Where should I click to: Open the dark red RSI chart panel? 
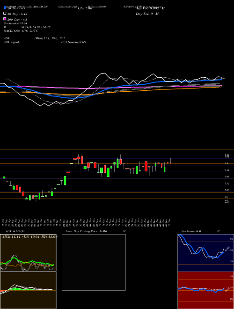205,290
